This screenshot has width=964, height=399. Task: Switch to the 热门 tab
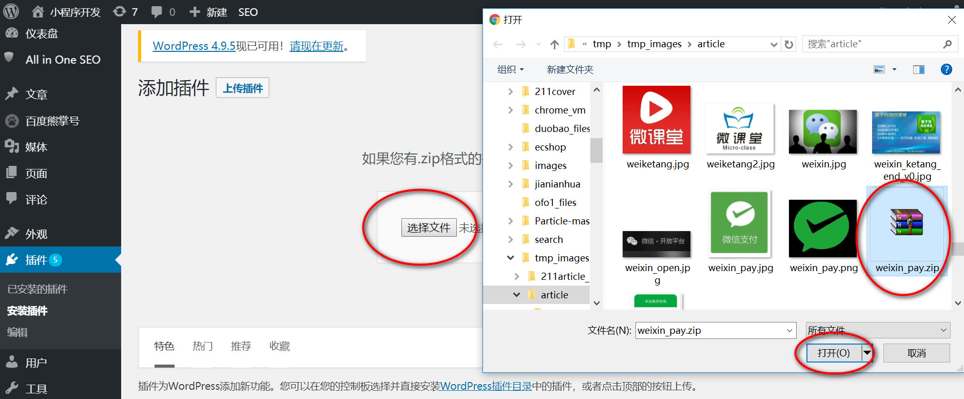(203, 346)
